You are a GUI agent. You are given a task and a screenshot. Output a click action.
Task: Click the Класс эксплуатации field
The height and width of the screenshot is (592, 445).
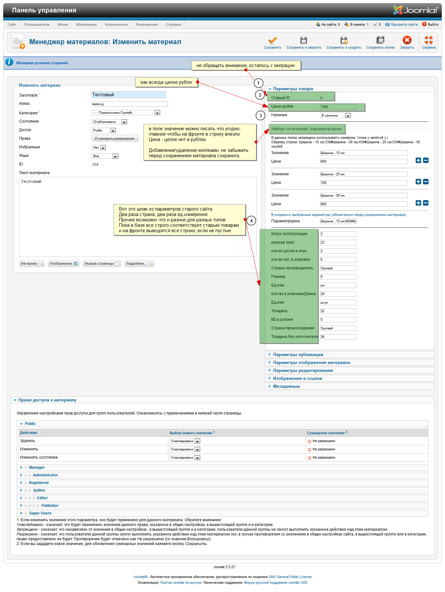(338, 234)
